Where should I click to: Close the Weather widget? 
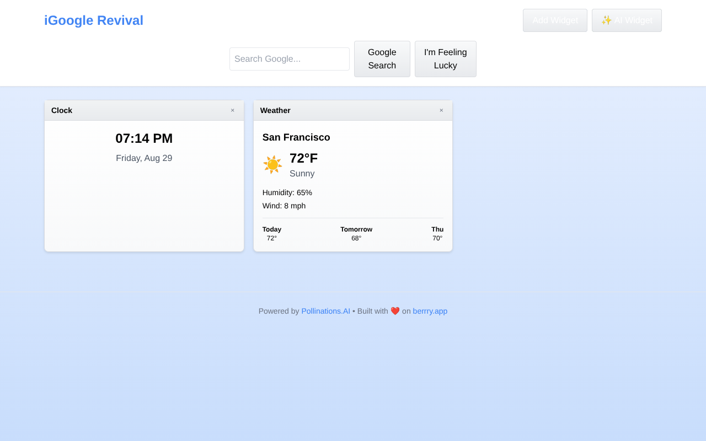tap(441, 110)
